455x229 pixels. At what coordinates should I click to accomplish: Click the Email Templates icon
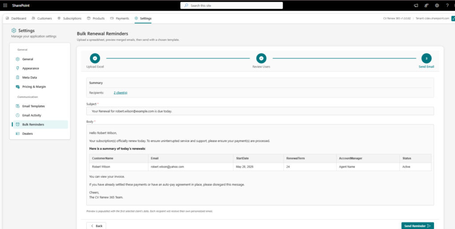click(18, 106)
